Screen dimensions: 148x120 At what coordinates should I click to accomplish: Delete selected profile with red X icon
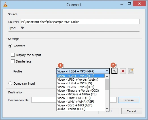(123, 71)
